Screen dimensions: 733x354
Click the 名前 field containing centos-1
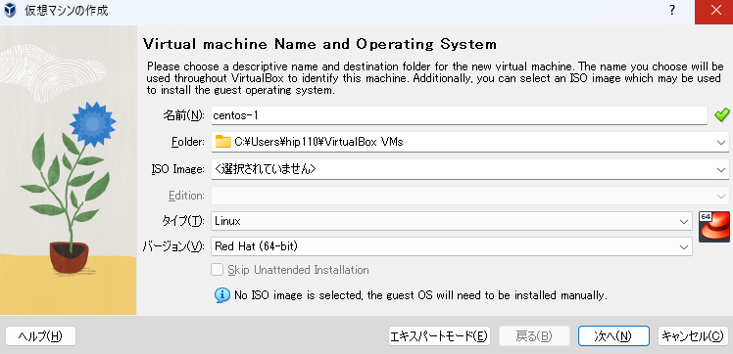(x=459, y=115)
